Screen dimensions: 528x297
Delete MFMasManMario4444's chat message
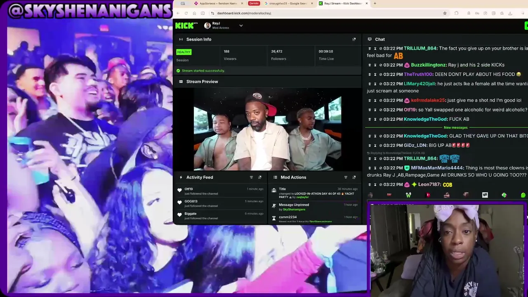coord(370,168)
